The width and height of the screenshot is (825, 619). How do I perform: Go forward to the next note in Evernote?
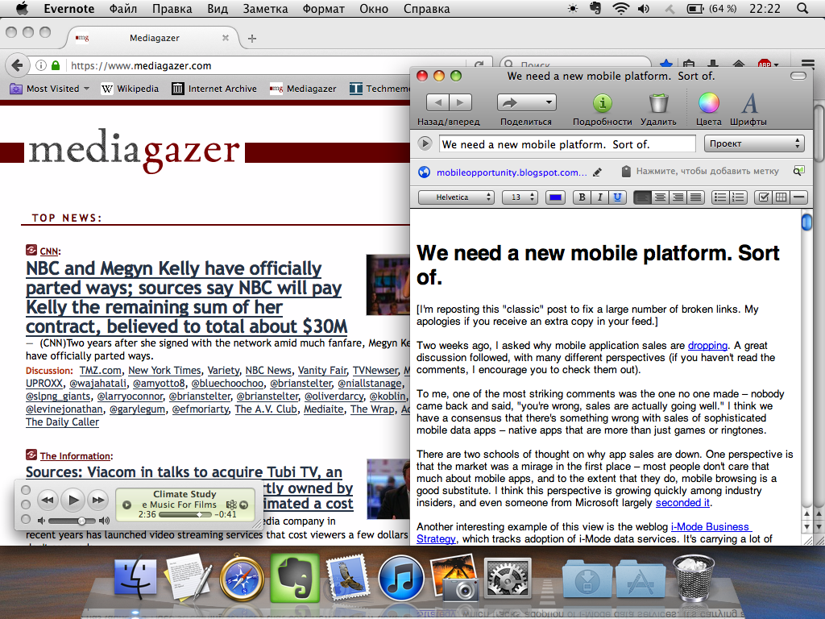point(460,102)
